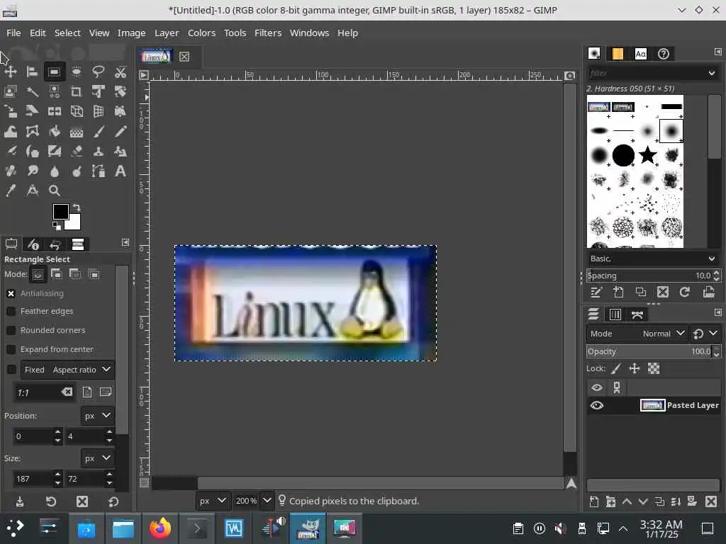The width and height of the screenshot is (726, 544).
Task: Select the Pencil tool
Action: [121, 131]
